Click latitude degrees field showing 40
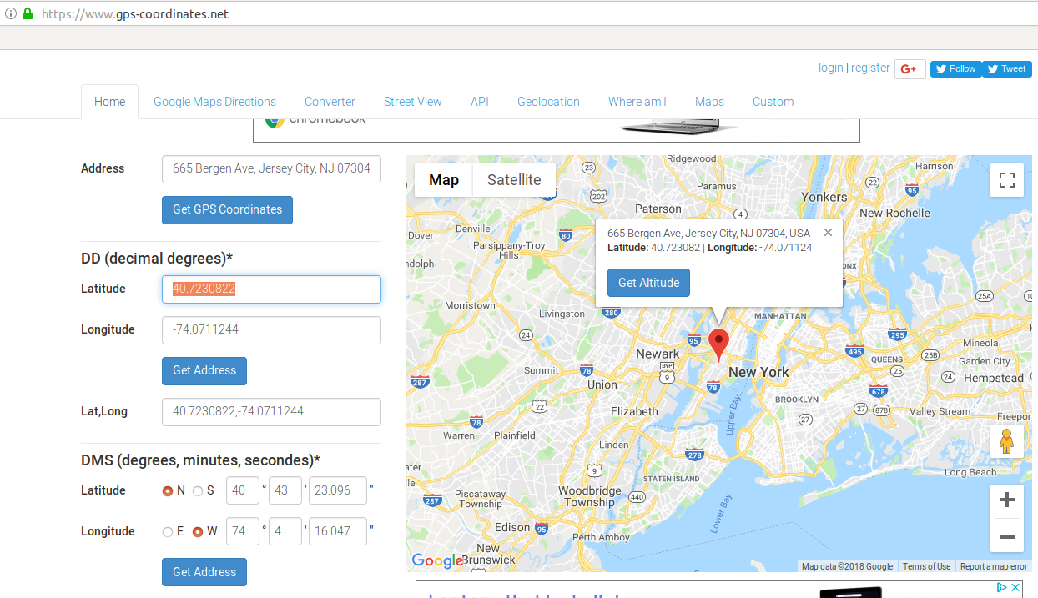 (242, 490)
